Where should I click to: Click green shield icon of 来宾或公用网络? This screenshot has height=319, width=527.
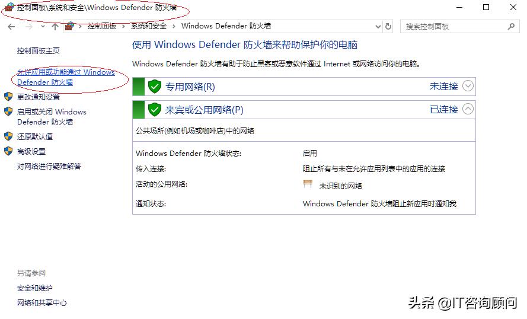pos(155,110)
